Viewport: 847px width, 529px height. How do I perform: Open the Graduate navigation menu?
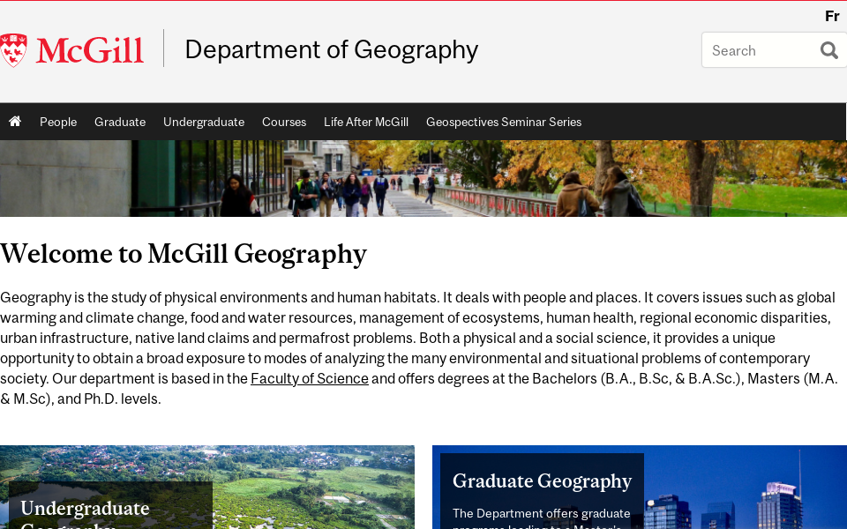(119, 122)
